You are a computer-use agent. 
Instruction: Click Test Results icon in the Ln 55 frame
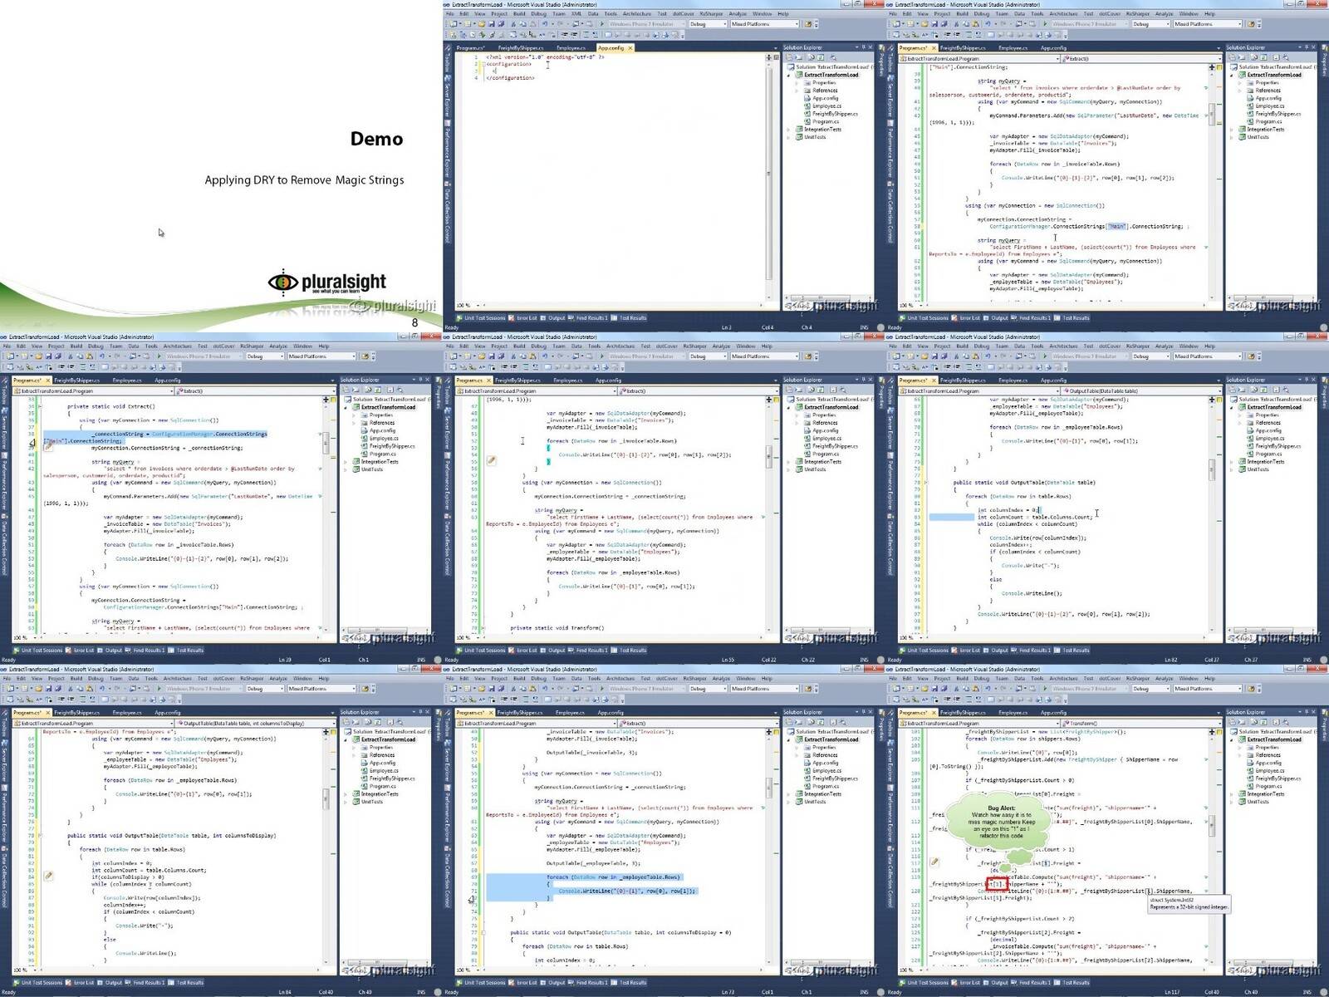tap(613, 651)
